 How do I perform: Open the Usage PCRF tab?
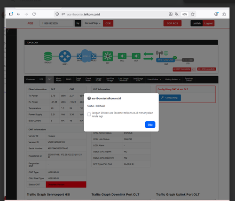click(x=98, y=79)
